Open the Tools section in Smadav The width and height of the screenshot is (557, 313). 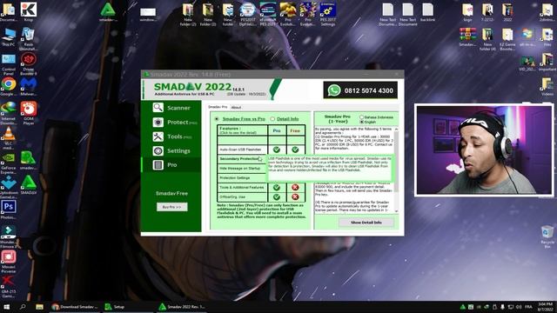coord(171,137)
